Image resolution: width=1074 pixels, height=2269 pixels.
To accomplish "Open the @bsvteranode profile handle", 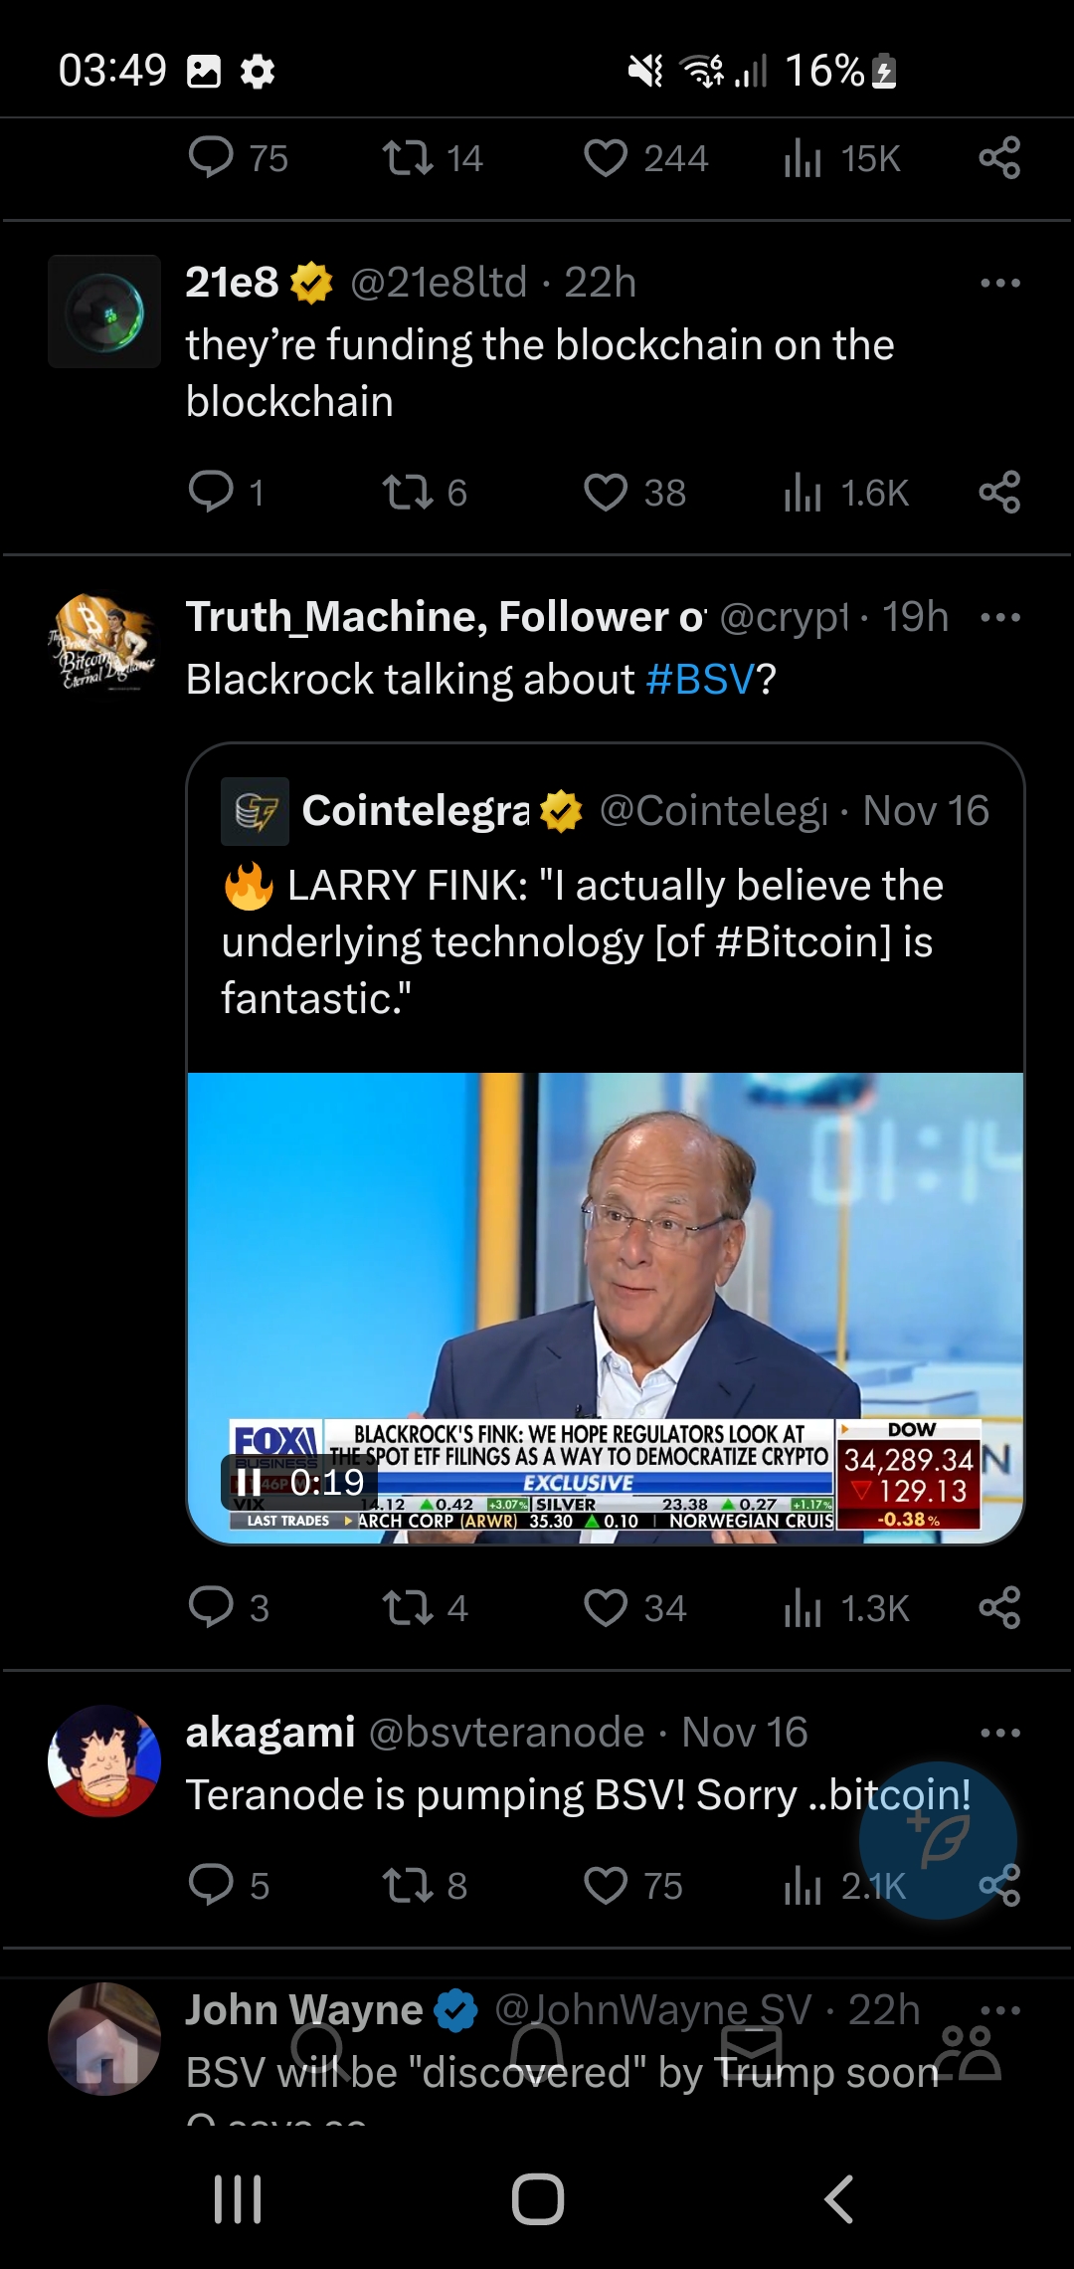I will [x=507, y=1733].
